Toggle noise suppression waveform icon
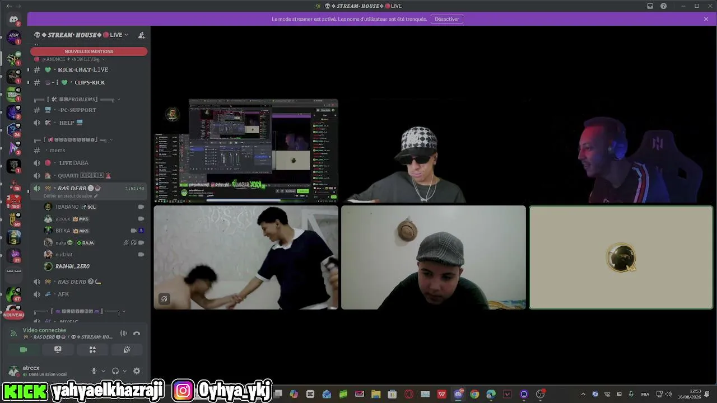Screen dimensions: 717x403 click(123, 334)
